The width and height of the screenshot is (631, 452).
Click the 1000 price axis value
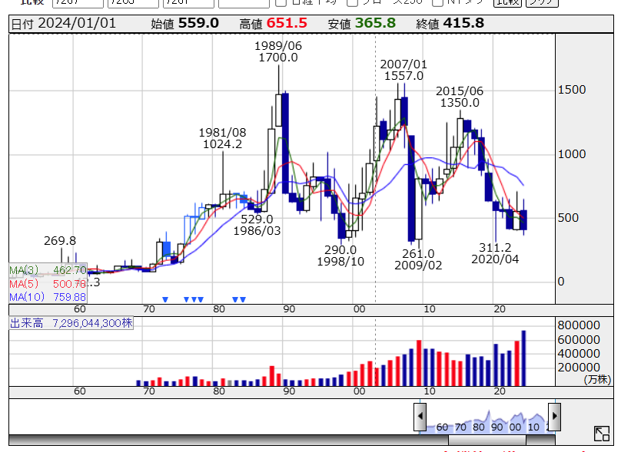pos(572,154)
